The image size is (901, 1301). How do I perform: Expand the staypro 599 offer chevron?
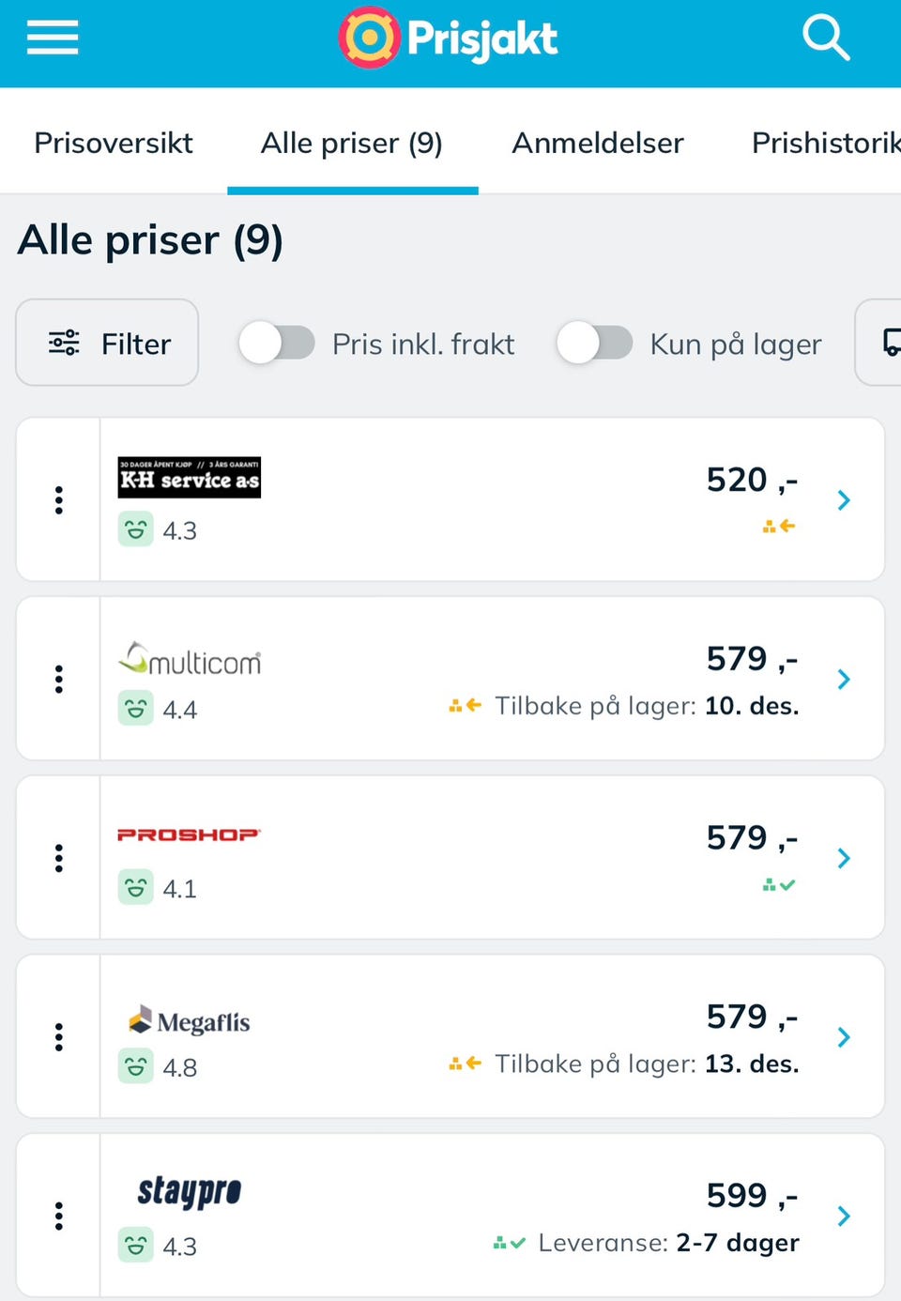[844, 1217]
